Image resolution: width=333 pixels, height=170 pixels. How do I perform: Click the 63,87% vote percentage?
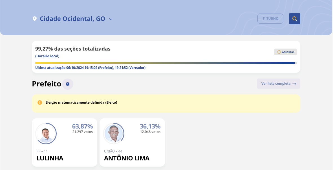coord(82,126)
